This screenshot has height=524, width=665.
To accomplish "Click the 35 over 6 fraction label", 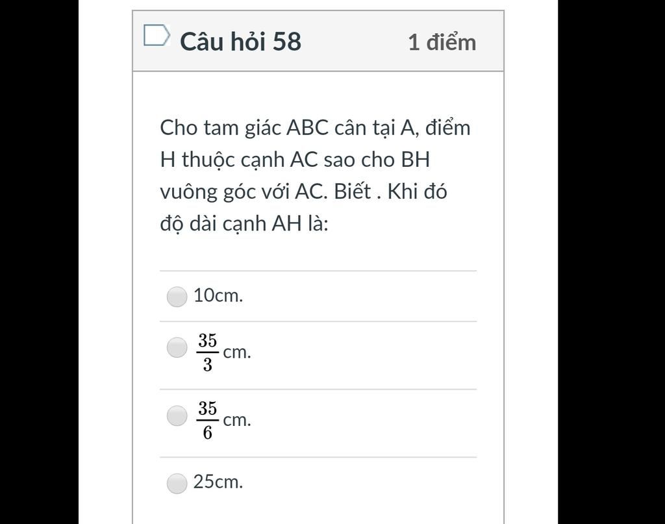I will click(207, 421).
